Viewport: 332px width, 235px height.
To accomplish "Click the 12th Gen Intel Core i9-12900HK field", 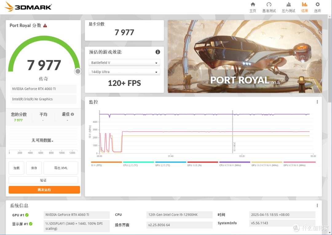I will tap(179, 215).
